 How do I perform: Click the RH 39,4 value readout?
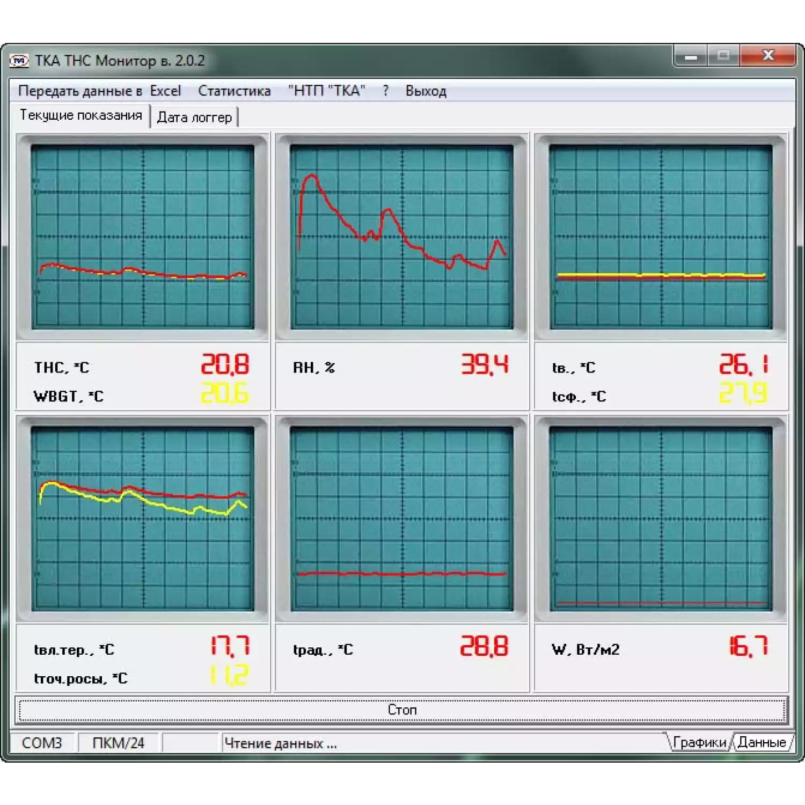[484, 365]
